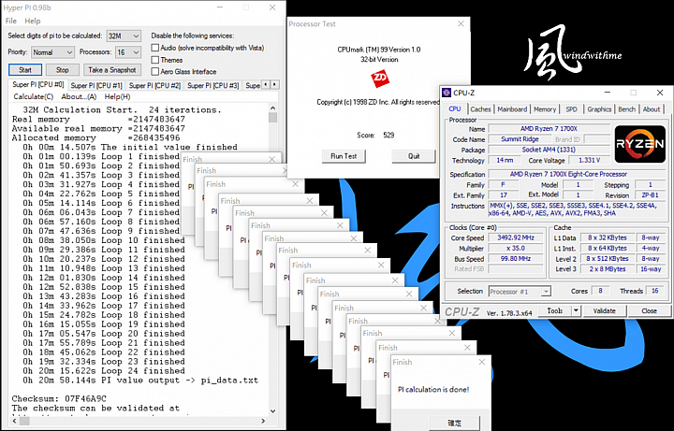Open the Help(H) menu in Super PI

click(x=117, y=96)
